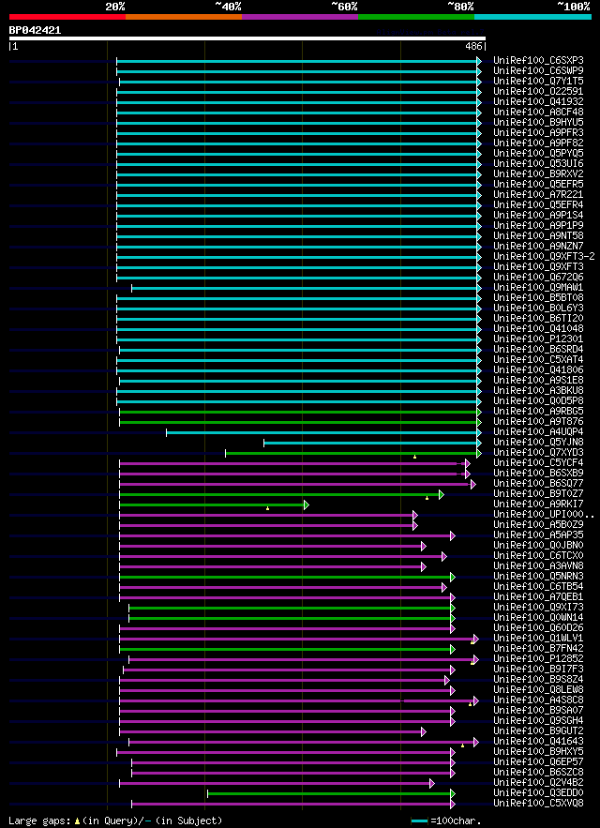Select the UniRef100_C5XAT4 label
Image resolution: width=600 pixels, height=828 pixels.
[538, 360]
